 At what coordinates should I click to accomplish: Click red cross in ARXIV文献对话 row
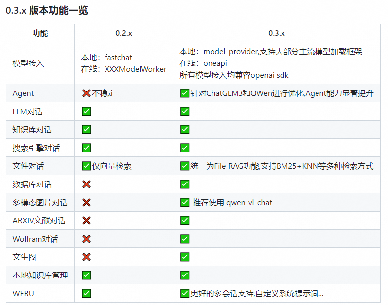pos(86,220)
